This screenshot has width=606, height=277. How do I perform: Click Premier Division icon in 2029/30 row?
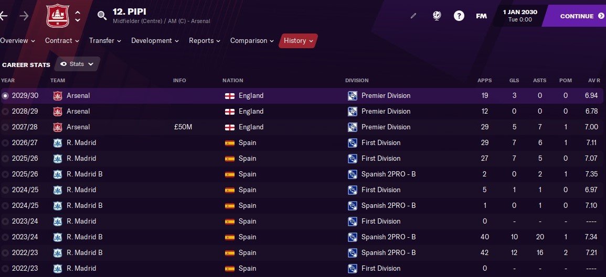(x=352, y=96)
